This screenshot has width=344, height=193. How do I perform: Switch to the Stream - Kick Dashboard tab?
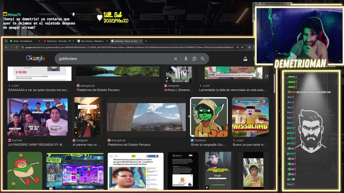tap(24, 41)
